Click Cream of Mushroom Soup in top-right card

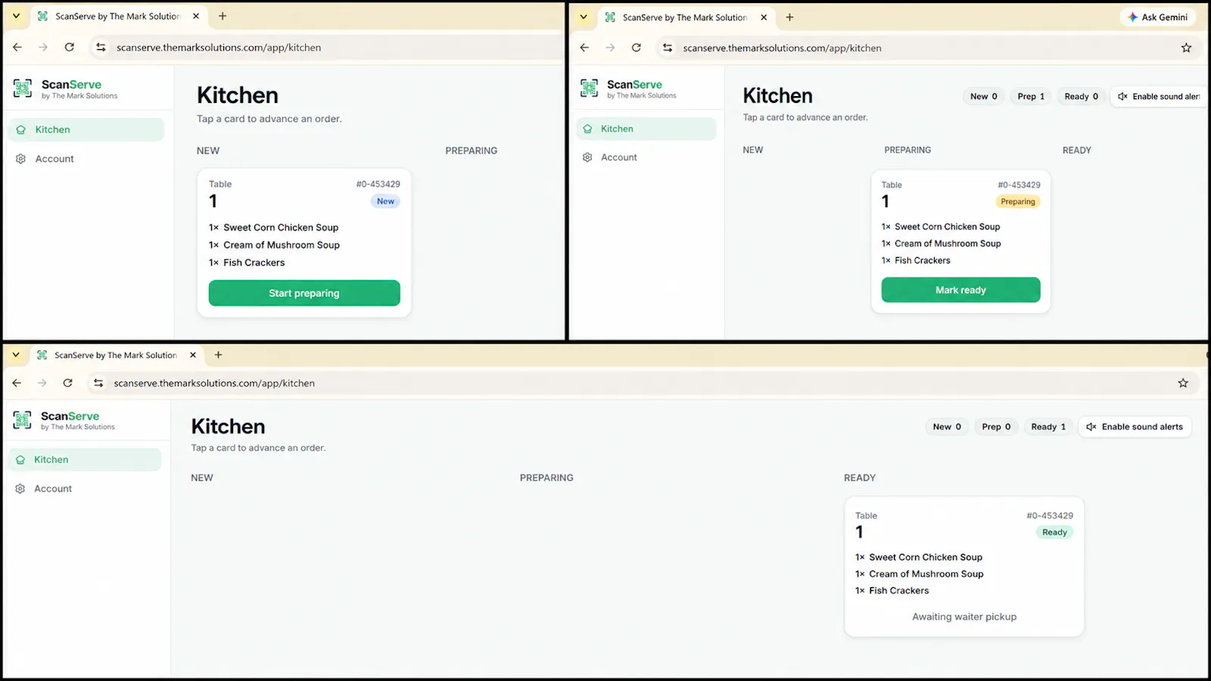tap(948, 244)
